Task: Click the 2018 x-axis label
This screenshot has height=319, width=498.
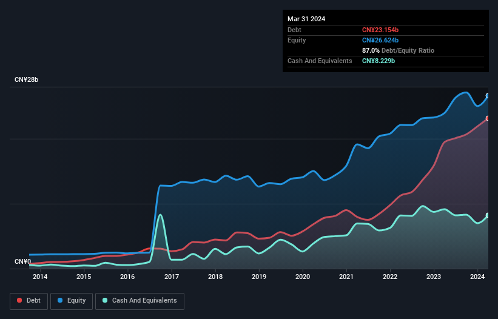Action: click(215, 277)
